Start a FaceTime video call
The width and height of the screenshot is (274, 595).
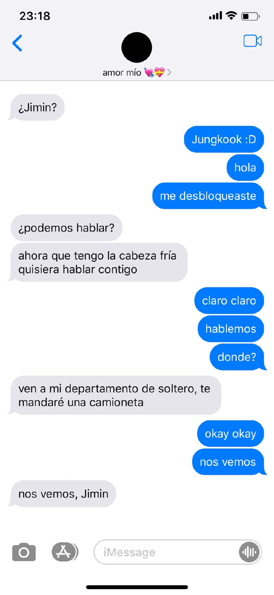click(253, 41)
